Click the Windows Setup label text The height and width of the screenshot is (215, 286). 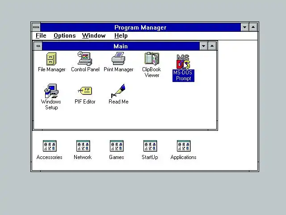(x=51, y=104)
